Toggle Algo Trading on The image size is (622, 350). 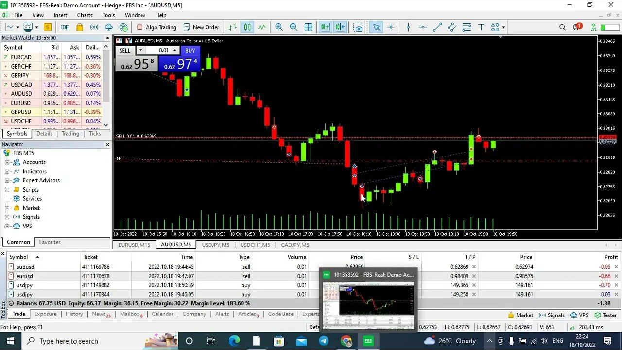point(156,27)
